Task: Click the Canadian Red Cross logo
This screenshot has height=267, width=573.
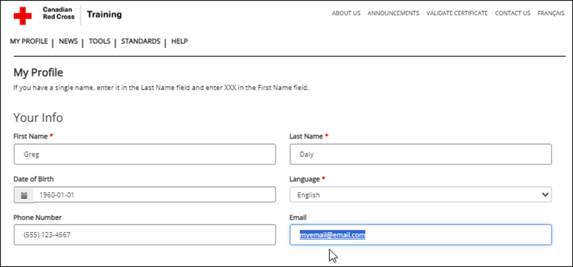Action: tap(44, 16)
